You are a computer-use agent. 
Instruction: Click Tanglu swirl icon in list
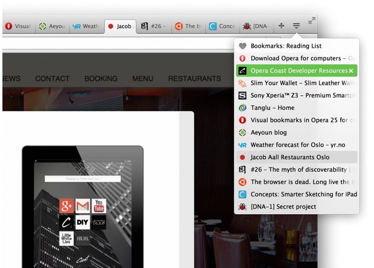click(242, 108)
